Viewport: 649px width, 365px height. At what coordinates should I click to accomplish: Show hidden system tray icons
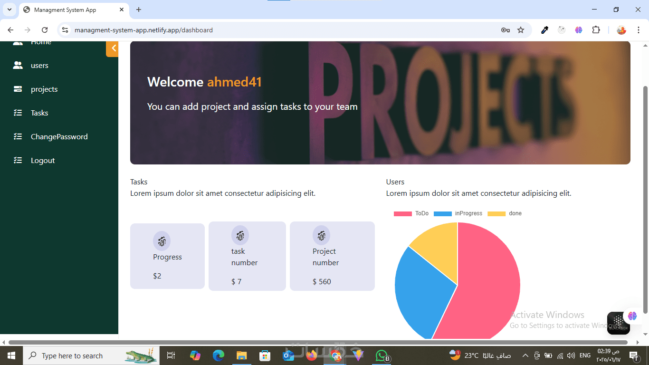[x=525, y=355]
